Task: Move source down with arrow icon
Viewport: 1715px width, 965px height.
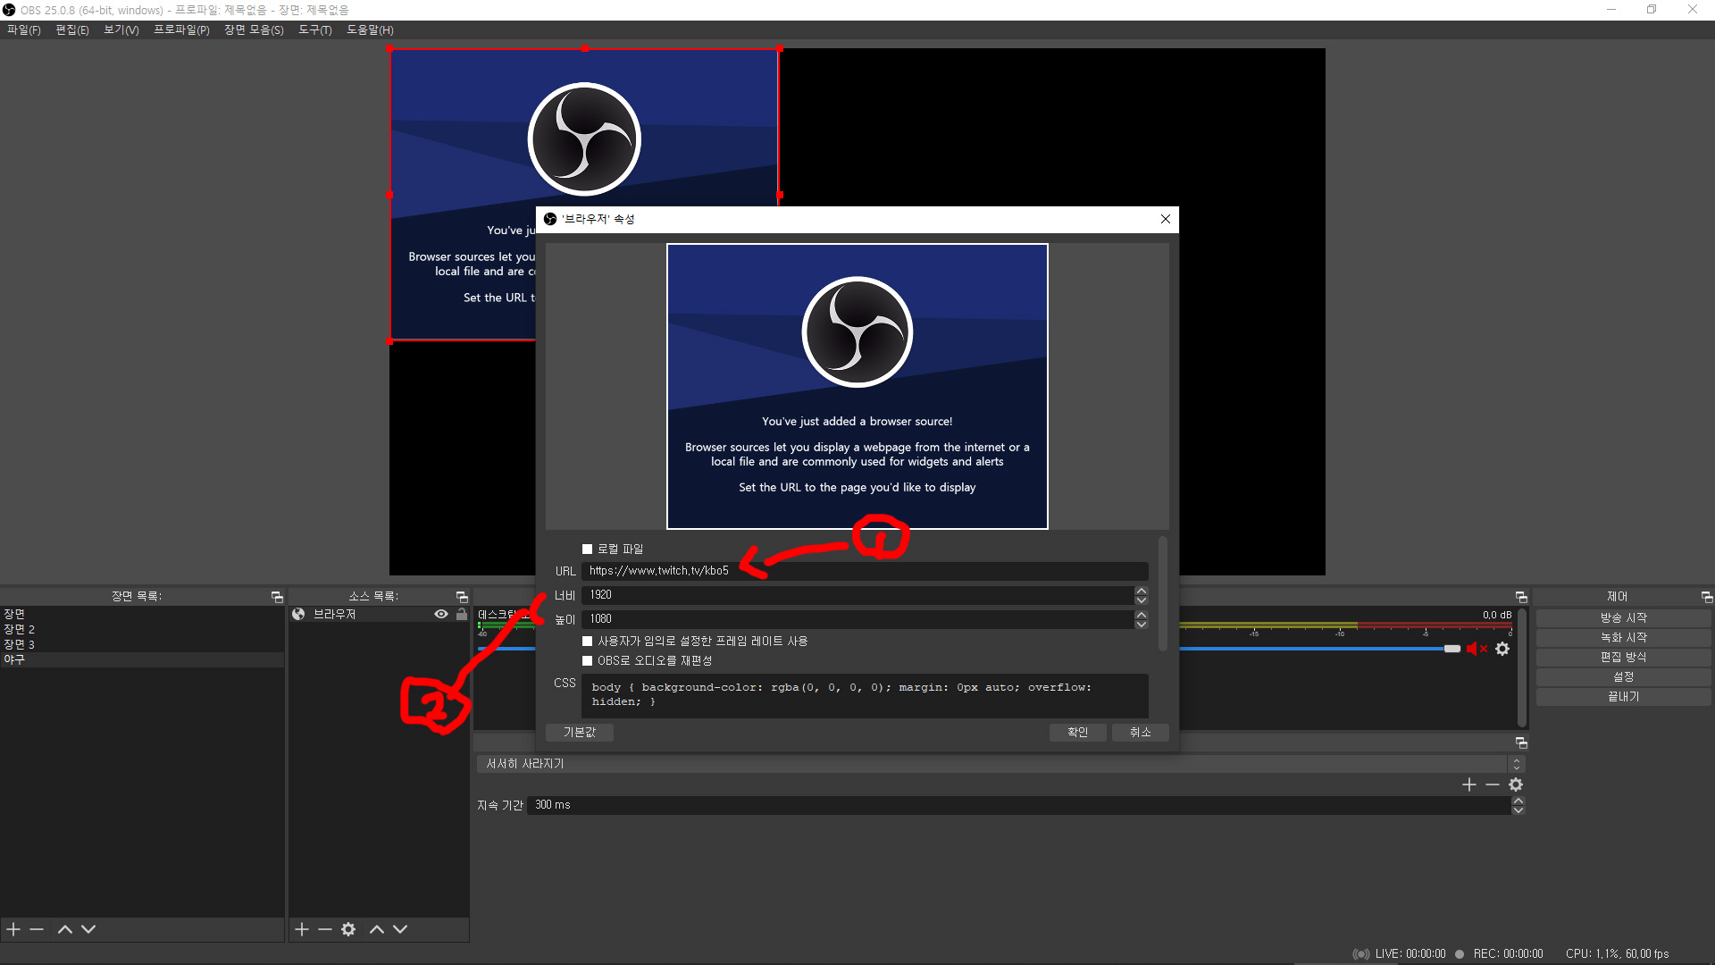Action: coord(400,929)
